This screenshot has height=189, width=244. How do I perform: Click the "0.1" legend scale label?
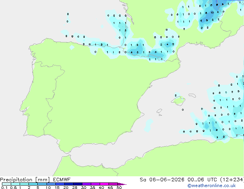tap(4, 187)
